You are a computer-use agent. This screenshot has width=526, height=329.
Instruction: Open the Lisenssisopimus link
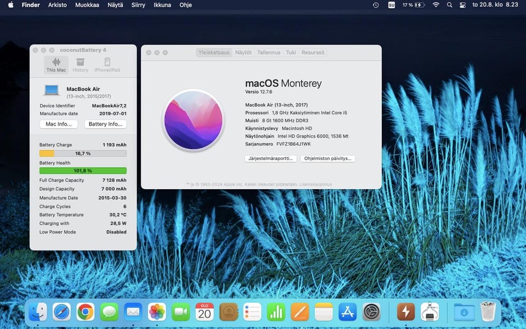tap(316, 184)
